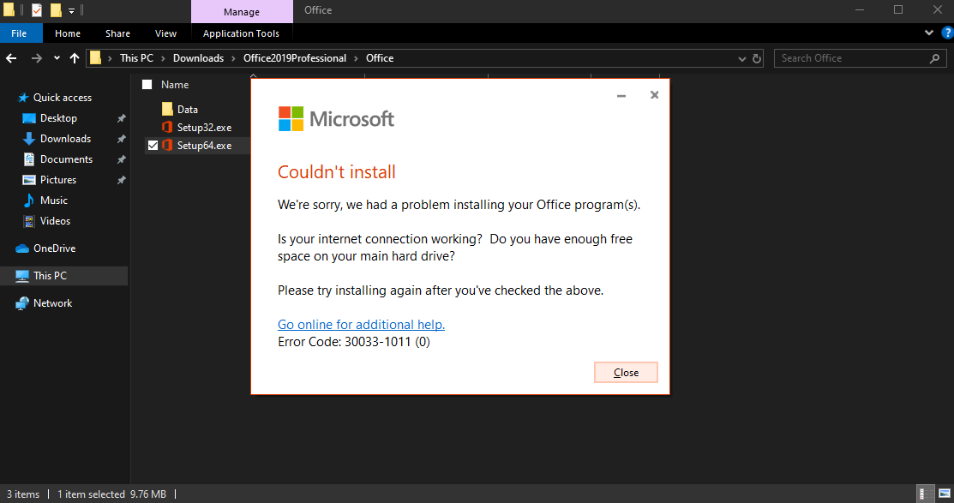Select the Manage contextual tab
Viewport: 954px width, 503px height.
pyautogui.click(x=242, y=11)
